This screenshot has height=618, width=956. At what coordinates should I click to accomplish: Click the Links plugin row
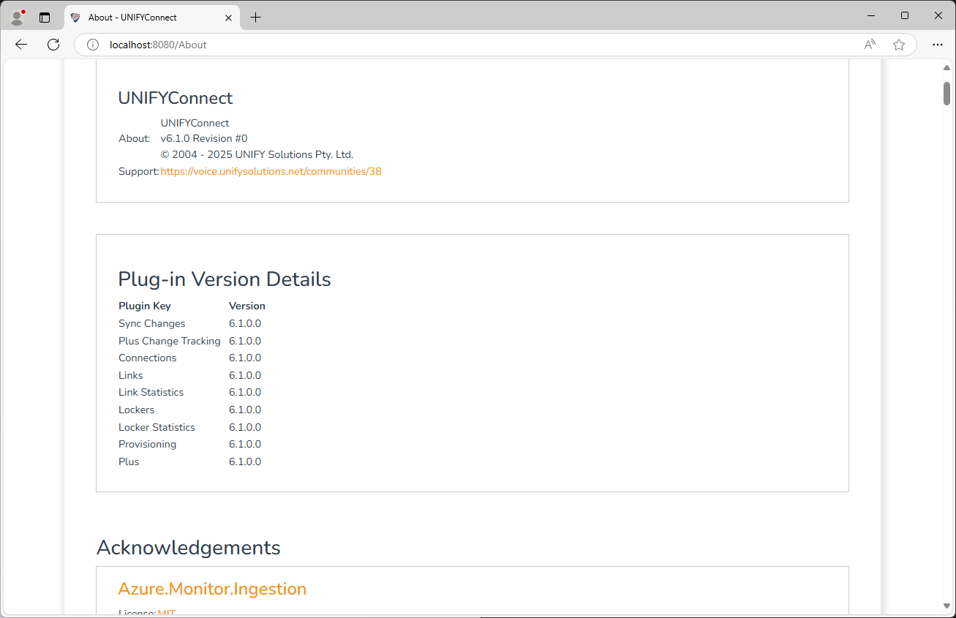[x=190, y=376]
